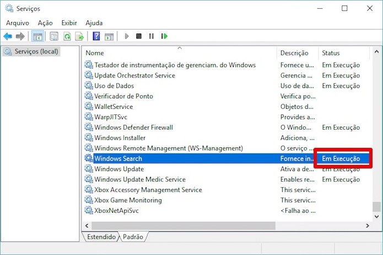Viewport: 383px width, 255px height.
Task: Click the Stop Service square icon
Action: click(139, 36)
